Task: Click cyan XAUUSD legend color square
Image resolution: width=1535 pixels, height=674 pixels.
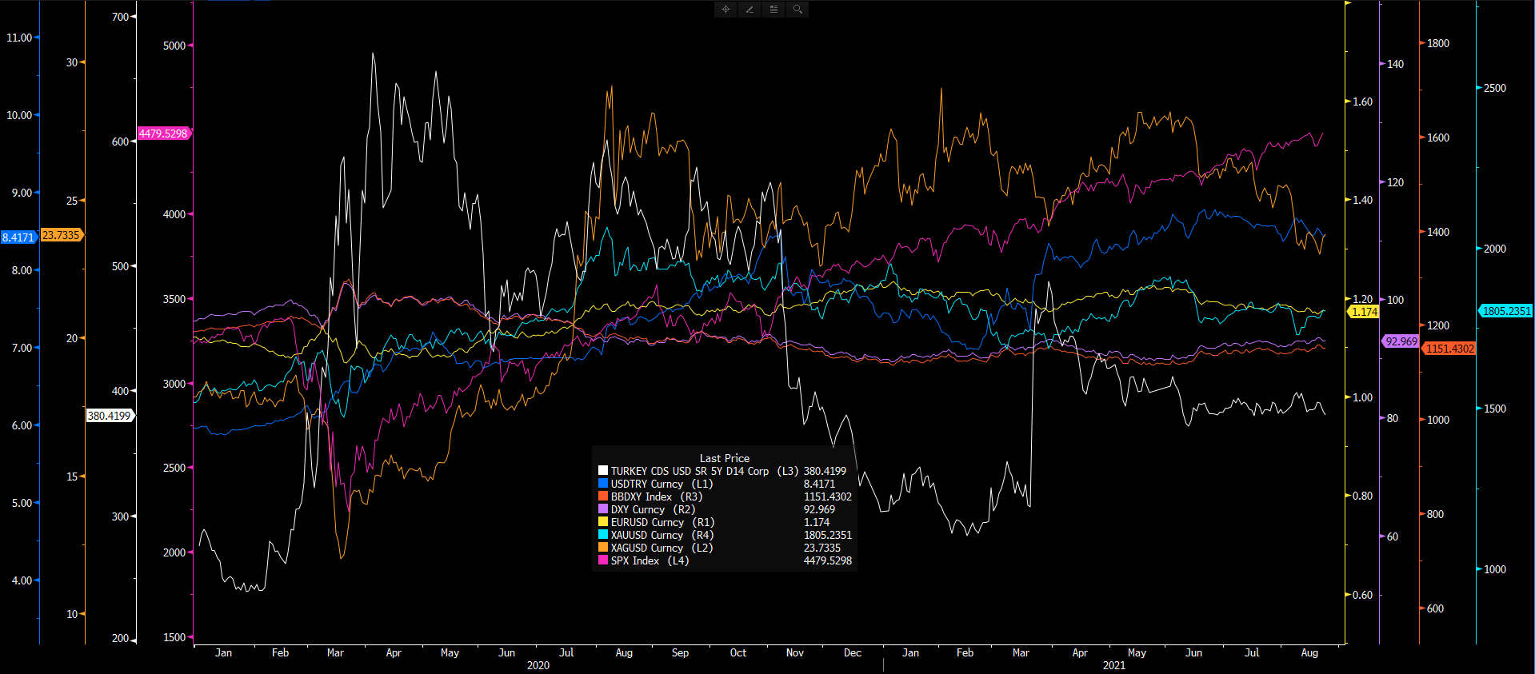Action: [x=603, y=535]
